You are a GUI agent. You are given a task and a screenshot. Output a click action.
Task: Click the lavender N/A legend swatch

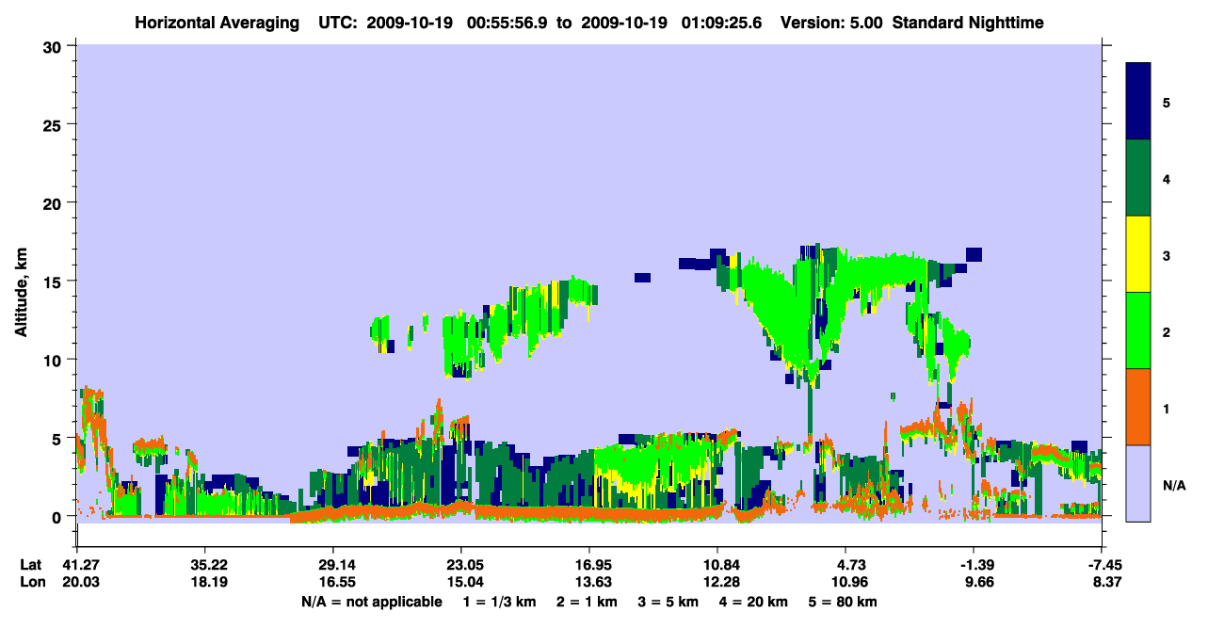click(1138, 483)
